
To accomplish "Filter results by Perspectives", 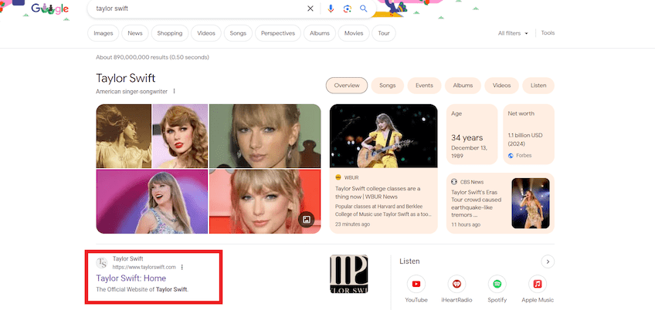I will point(278,33).
